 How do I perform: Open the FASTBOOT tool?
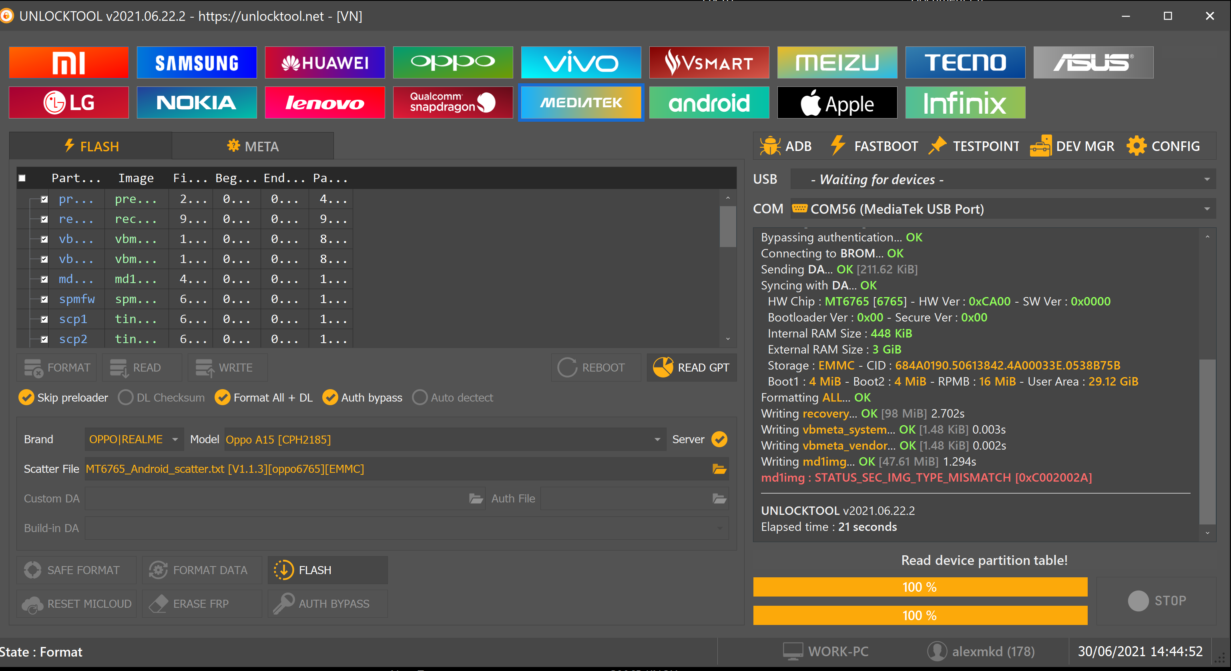coord(874,146)
